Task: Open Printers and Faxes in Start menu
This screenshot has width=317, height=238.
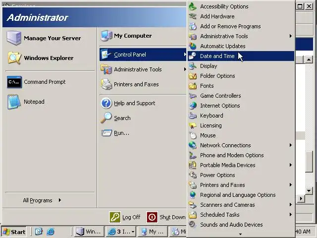Action: pos(143,84)
